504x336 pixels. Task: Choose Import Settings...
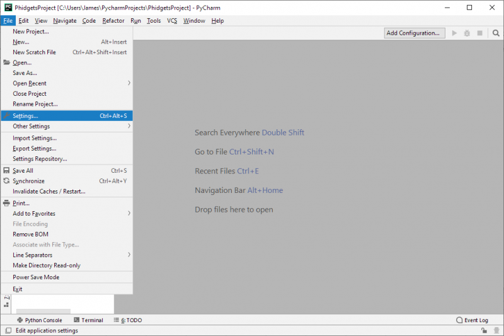coord(67,138)
